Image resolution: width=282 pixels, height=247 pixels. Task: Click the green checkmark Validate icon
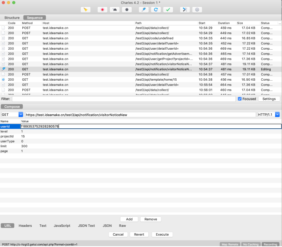168,10
